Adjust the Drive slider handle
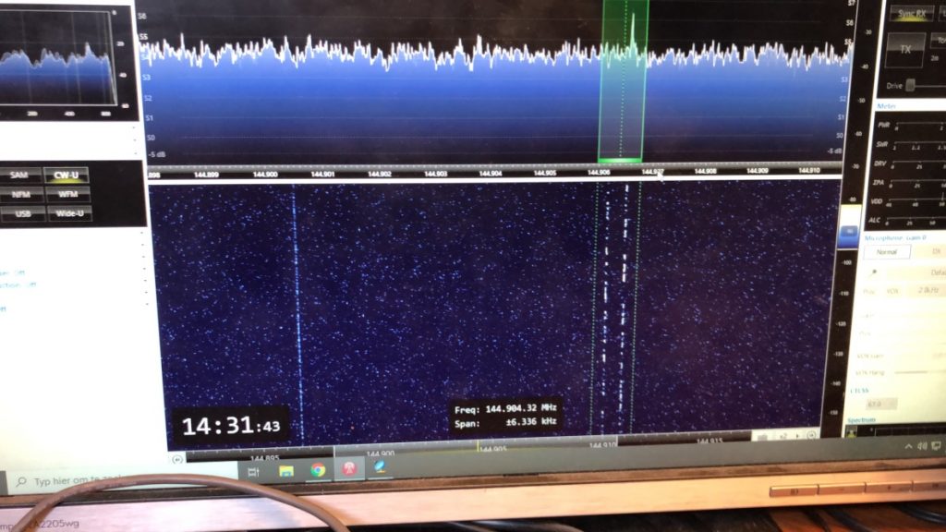Viewport: 946px width, 532px height. click(910, 85)
